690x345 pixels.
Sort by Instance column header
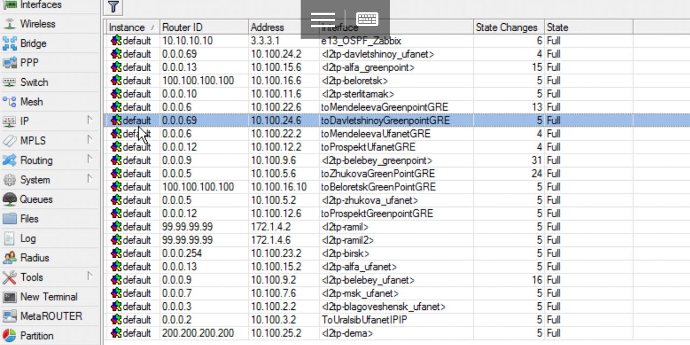tap(132, 27)
